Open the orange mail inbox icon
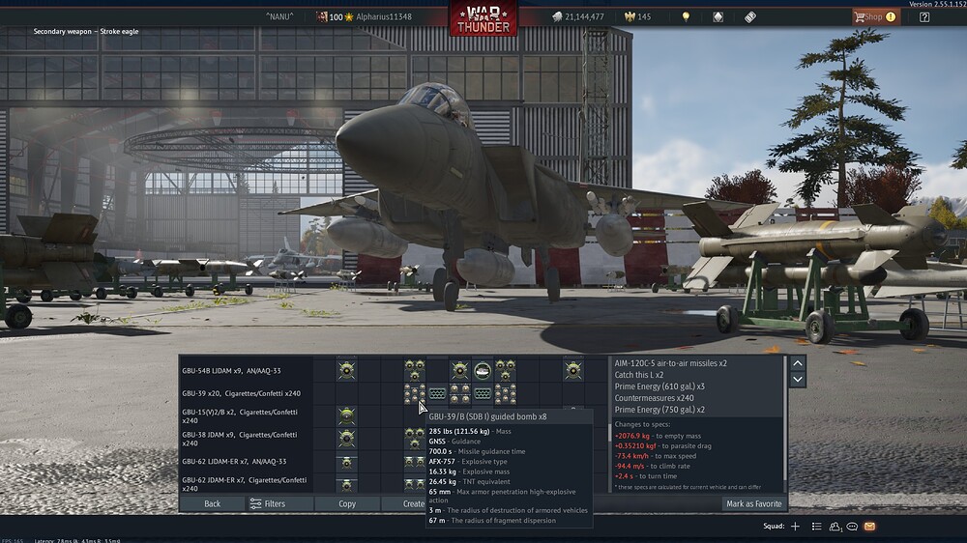This screenshot has height=543, width=967. [x=869, y=527]
